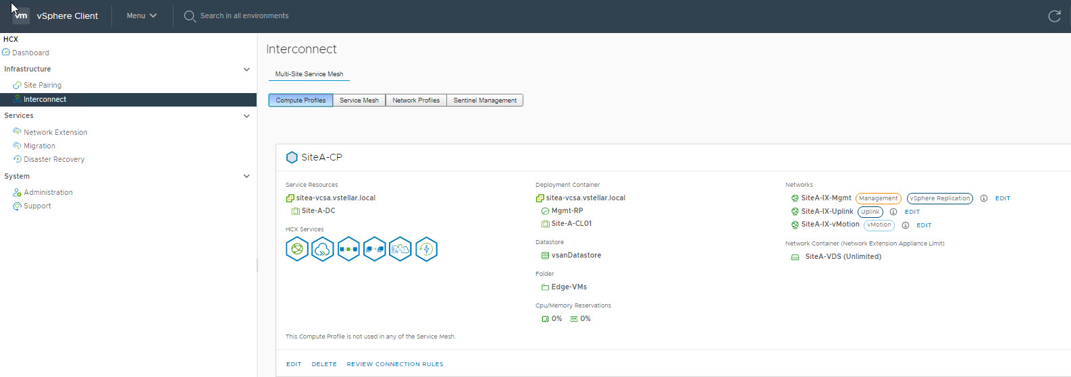
Task: Edit the SiteA-IX-Uplink network
Action: (912, 212)
